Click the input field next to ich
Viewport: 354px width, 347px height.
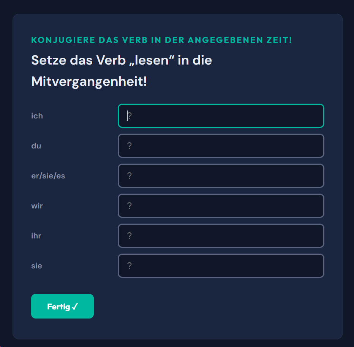point(221,116)
